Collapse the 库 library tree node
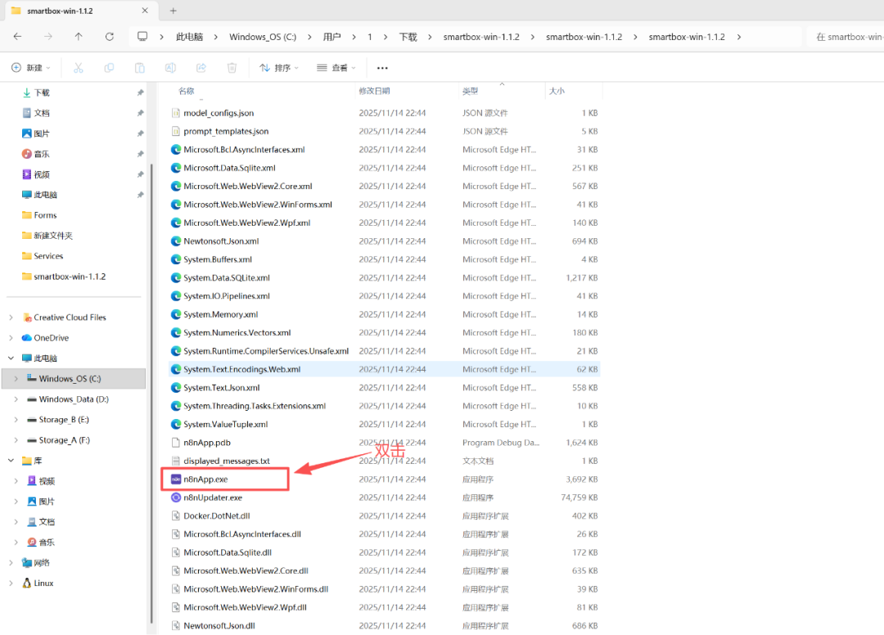 pos(11,461)
